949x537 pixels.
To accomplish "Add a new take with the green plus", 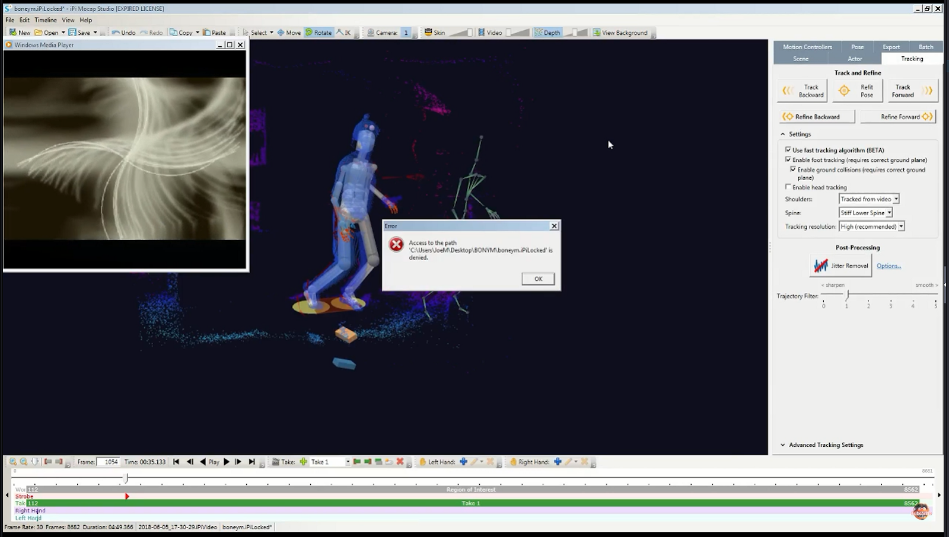I will (x=303, y=462).
